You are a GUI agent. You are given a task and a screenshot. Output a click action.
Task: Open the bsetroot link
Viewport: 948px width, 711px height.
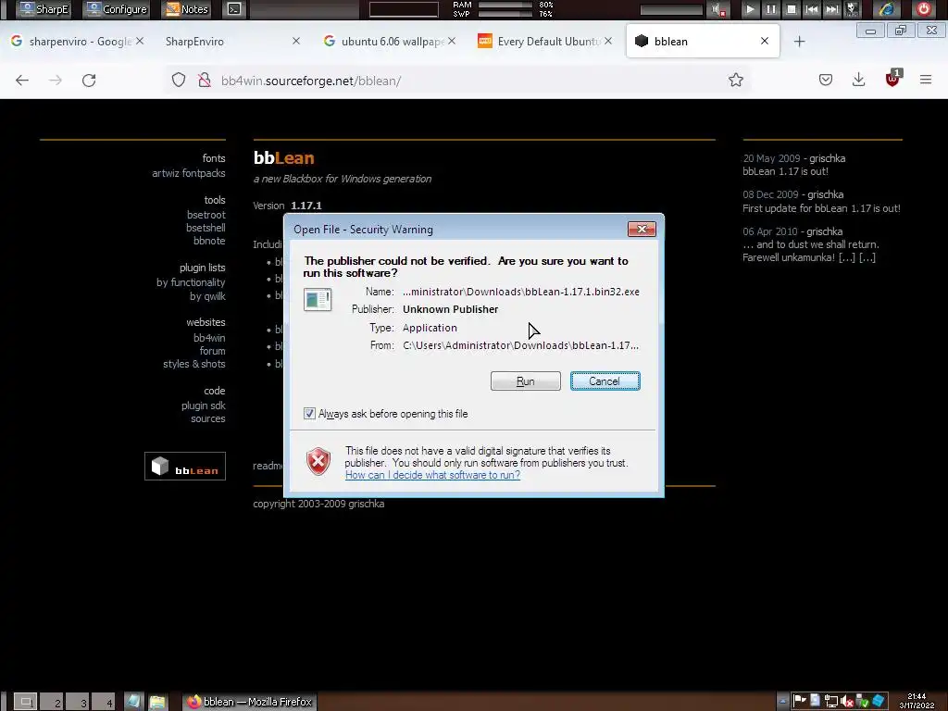click(206, 215)
